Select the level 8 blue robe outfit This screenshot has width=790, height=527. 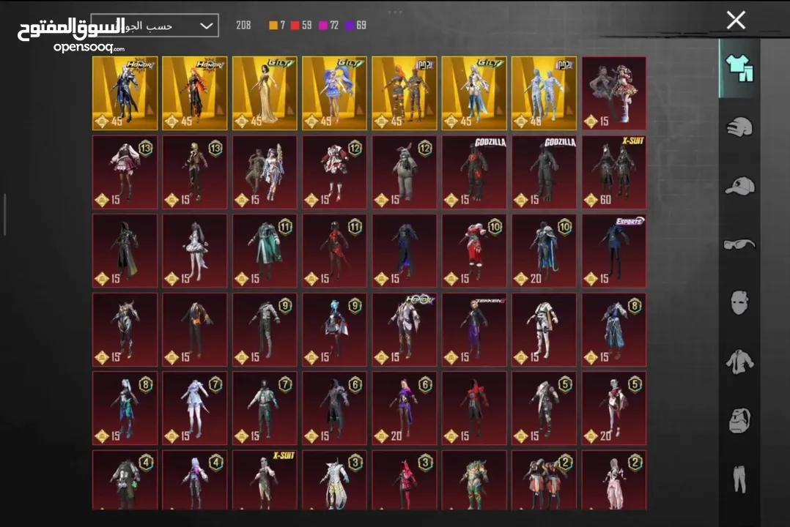click(x=613, y=329)
